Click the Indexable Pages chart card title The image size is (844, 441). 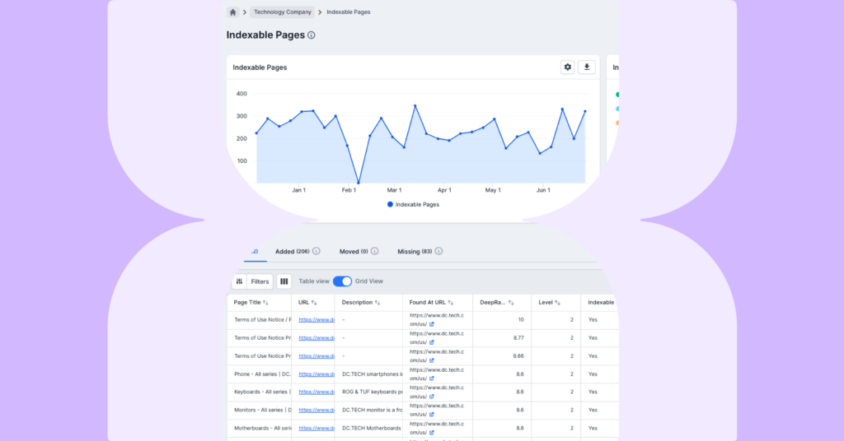[x=260, y=67]
